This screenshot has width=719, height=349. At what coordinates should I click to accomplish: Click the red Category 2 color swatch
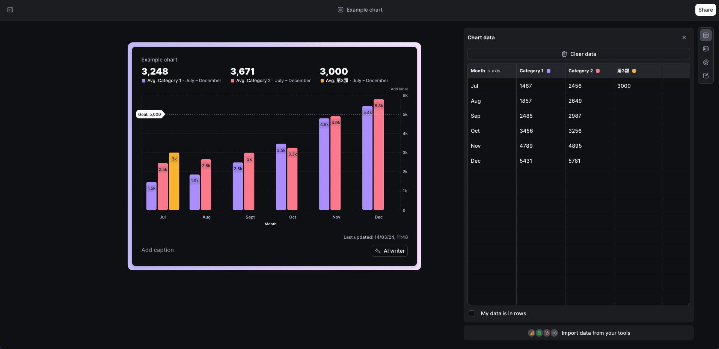pyautogui.click(x=598, y=71)
